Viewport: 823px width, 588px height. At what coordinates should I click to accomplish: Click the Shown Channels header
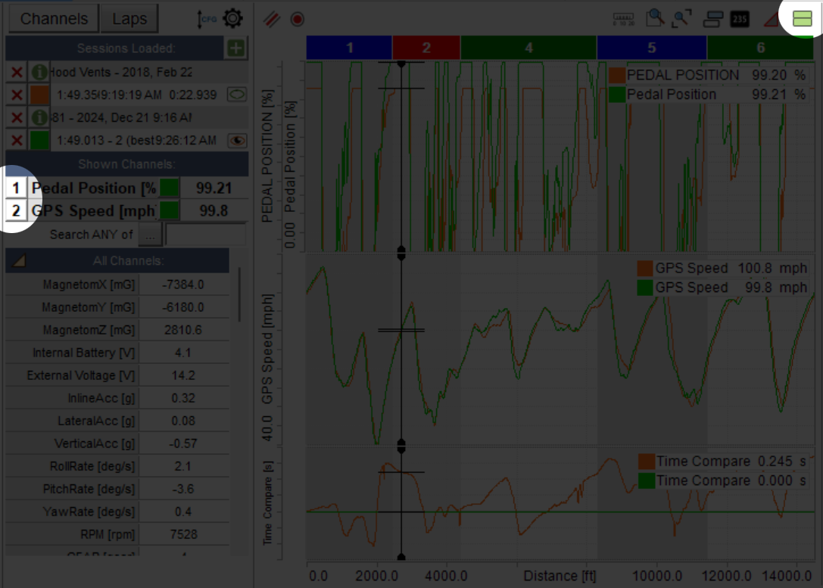pos(126,164)
